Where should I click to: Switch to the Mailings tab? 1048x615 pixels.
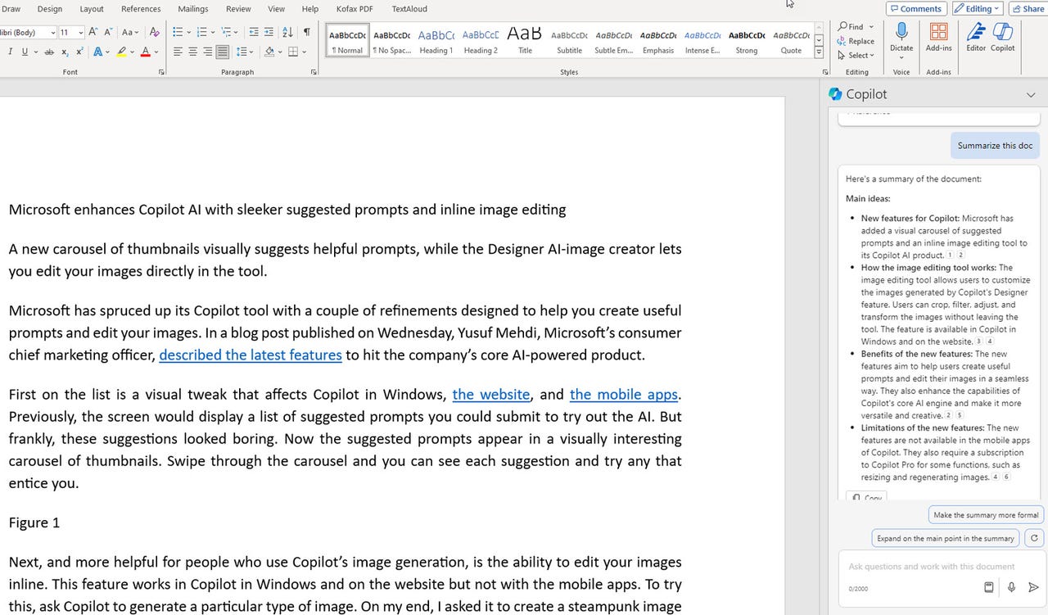pyautogui.click(x=194, y=9)
